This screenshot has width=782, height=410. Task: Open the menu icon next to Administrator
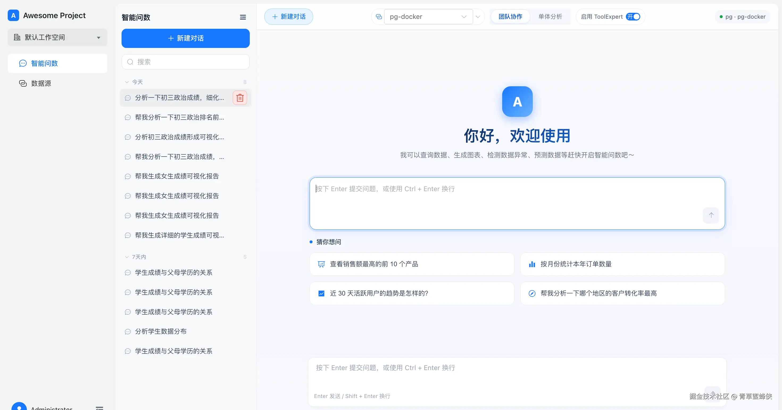(x=99, y=408)
